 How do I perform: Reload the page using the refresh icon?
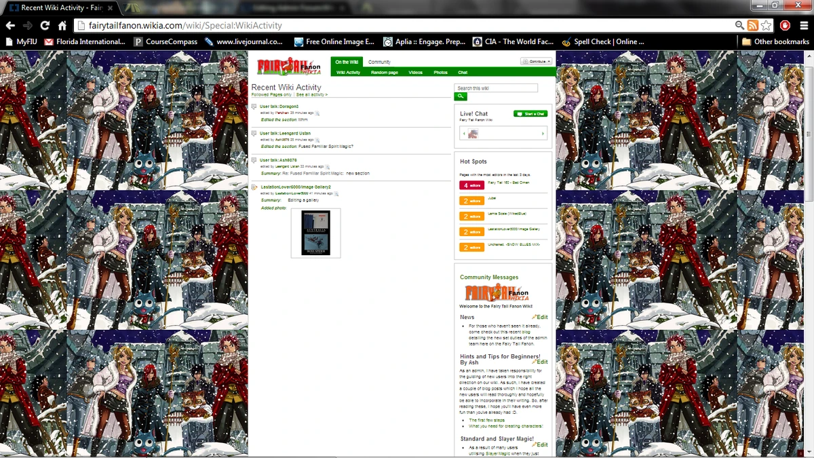(x=45, y=25)
